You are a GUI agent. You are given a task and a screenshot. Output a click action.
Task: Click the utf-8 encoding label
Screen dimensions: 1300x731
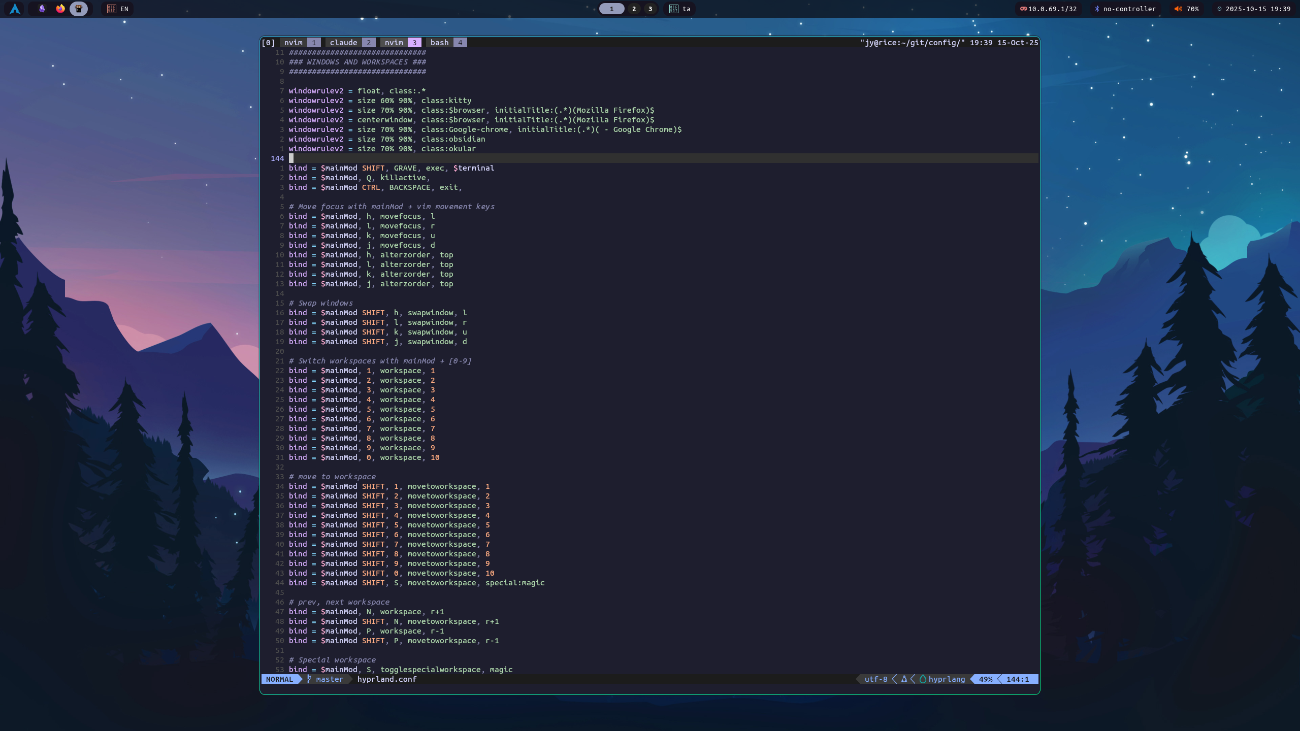875,679
